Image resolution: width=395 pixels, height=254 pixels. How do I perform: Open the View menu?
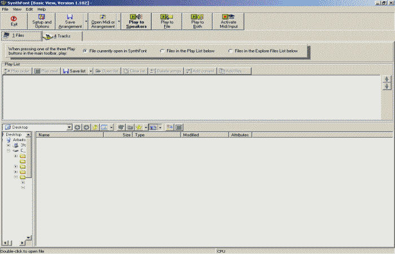17,9
